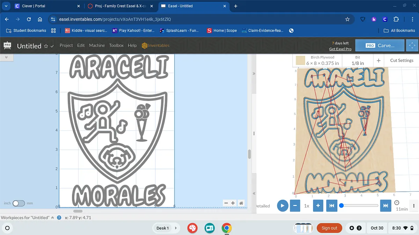The height and width of the screenshot is (235, 419).
Task: Decrease simulation speed with minus button
Action: [295, 206]
